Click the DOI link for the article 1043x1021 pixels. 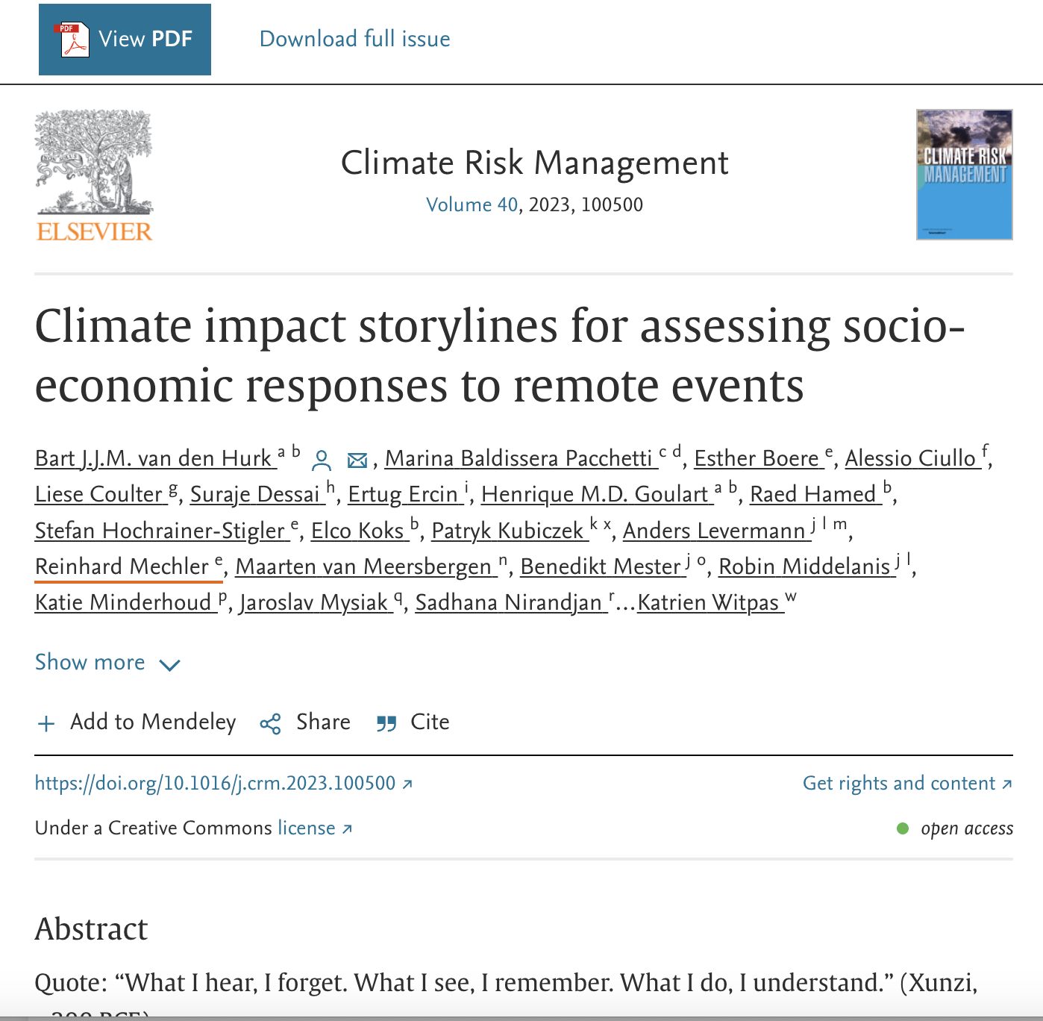[216, 784]
